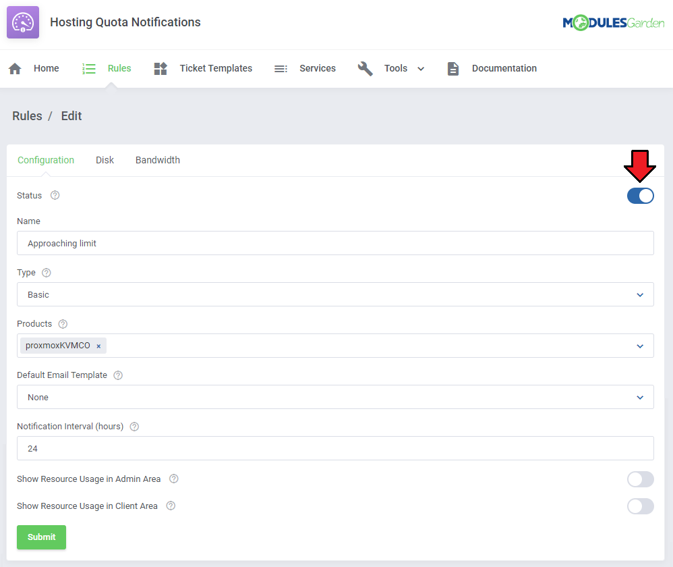The width and height of the screenshot is (673, 567).
Task: Open the Tools menu
Action: click(x=396, y=68)
